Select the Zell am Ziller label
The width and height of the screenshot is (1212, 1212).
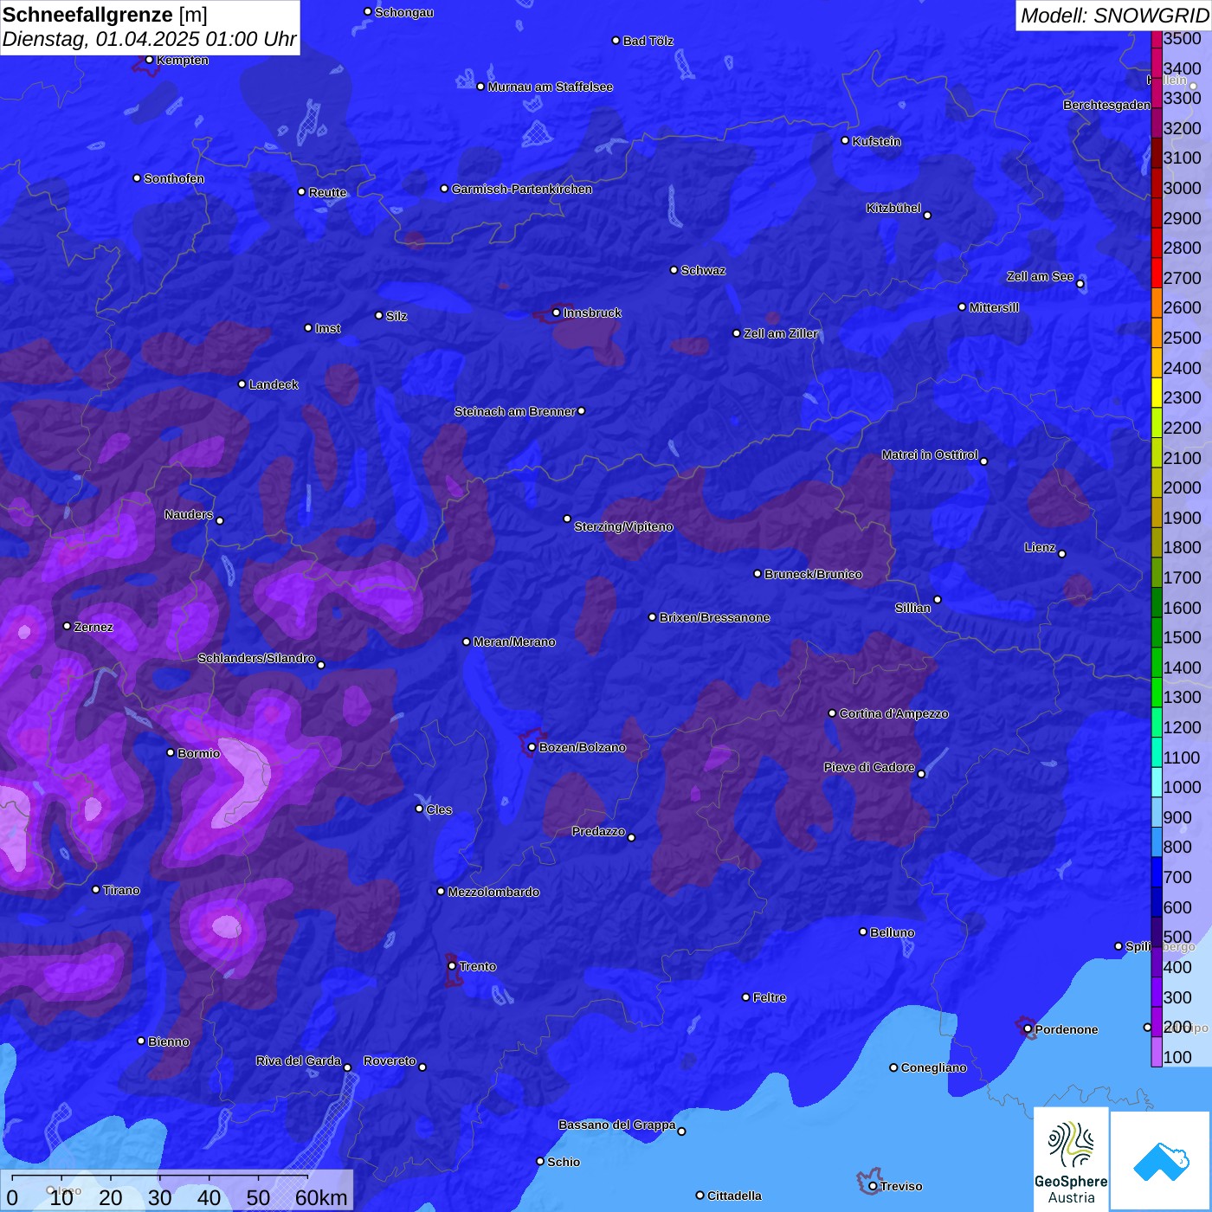point(780,333)
